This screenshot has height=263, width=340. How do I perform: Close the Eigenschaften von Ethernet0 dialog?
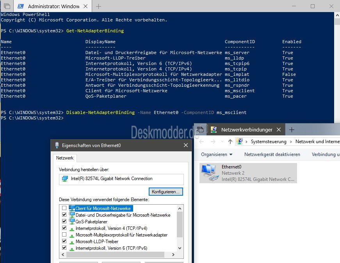click(x=185, y=145)
